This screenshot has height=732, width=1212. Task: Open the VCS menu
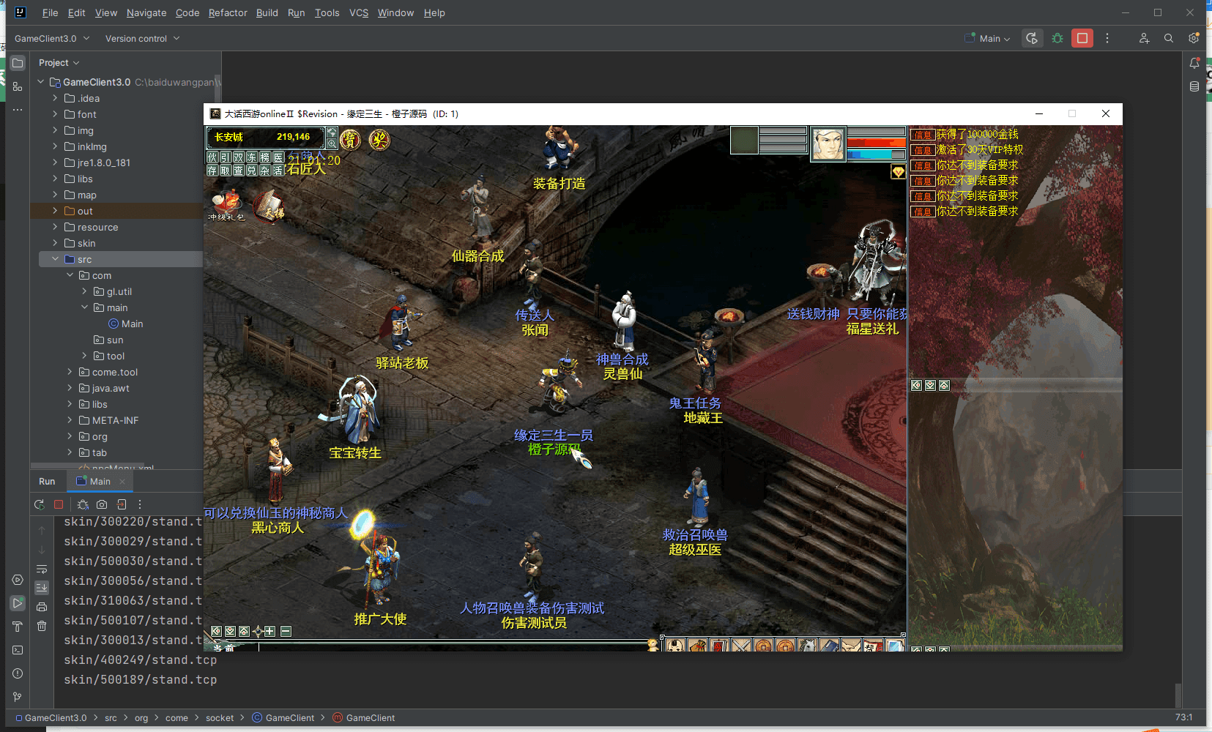pyautogui.click(x=359, y=12)
